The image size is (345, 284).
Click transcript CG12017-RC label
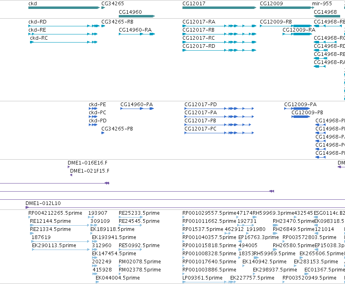(199, 38)
